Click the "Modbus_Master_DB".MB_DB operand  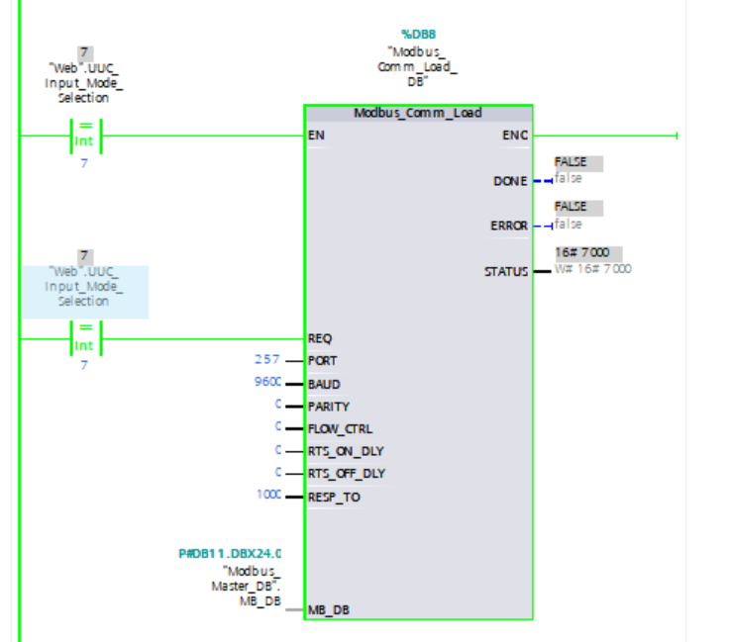[x=246, y=586]
